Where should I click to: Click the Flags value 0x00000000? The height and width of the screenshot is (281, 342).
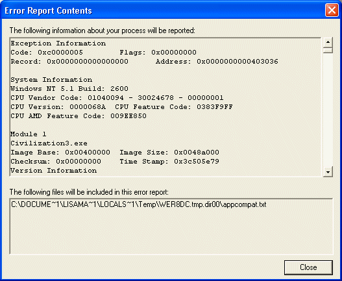[174, 53]
